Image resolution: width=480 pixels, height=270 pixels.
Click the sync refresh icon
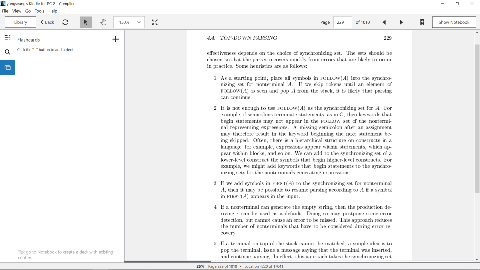pyautogui.click(x=65, y=22)
